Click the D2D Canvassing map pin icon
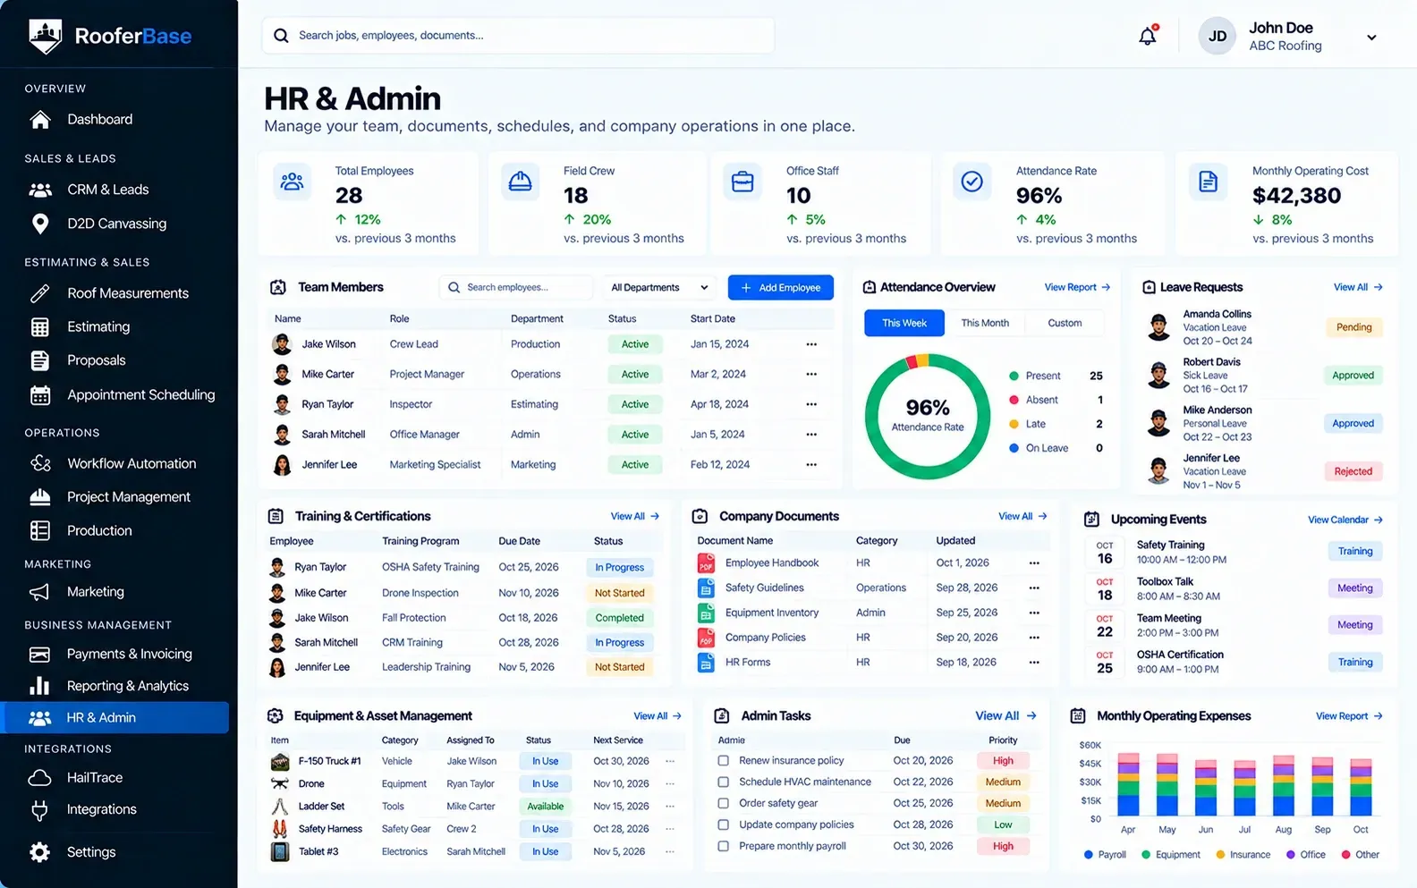1417x888 pixels. (x=40, y=224)
